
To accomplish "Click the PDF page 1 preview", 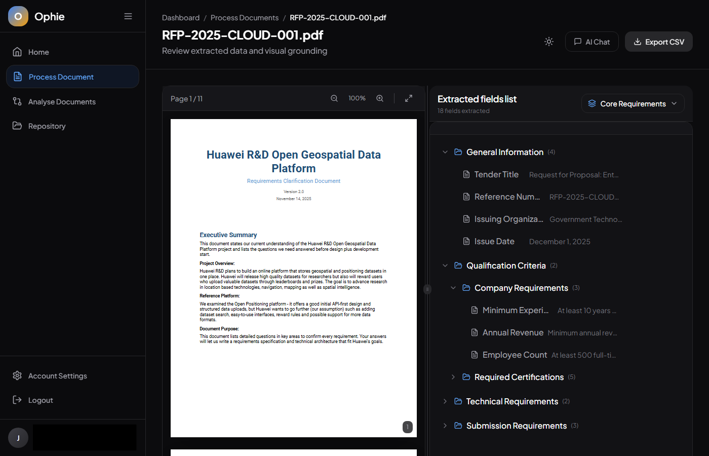I will [x=294, y=278].
